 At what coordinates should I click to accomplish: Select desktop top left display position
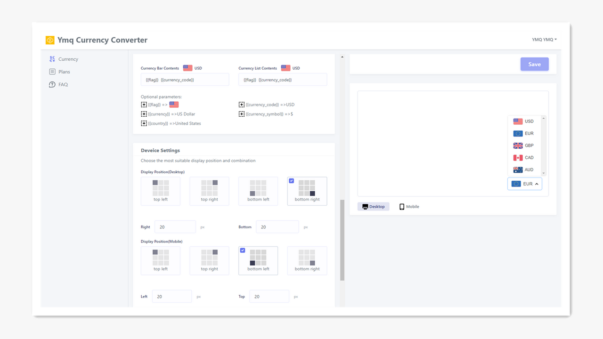point(161,191)
